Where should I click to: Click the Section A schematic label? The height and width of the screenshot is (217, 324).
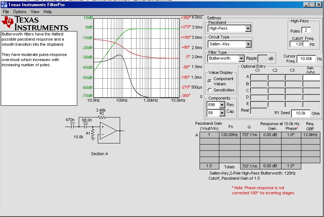click(99, 154)
